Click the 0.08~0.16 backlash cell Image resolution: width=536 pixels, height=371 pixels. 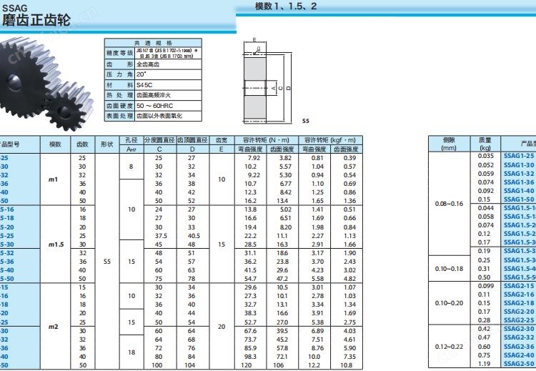[x=450, y=204]
